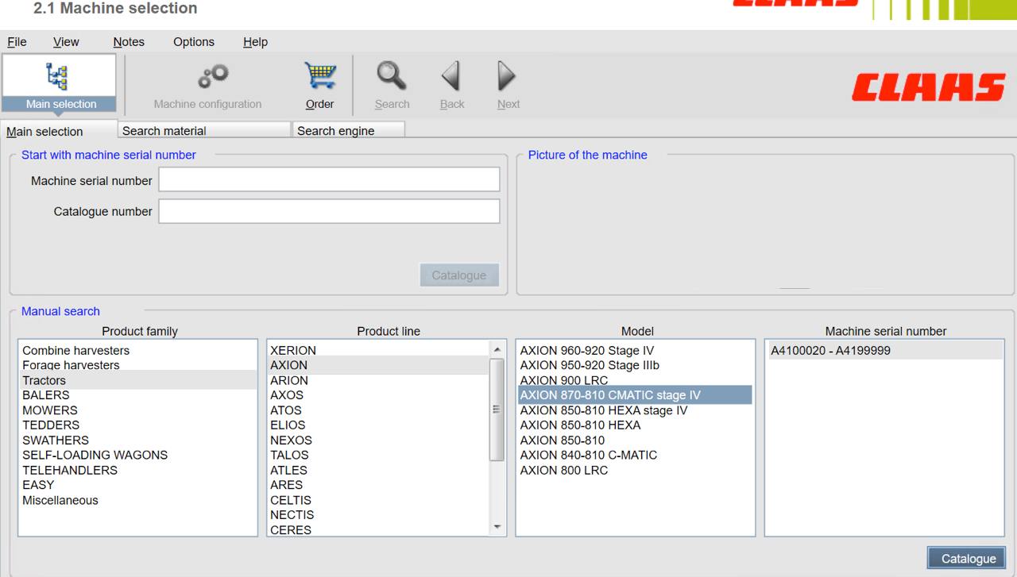The height and width of the screenshot is (577, 1017).
Task: Switch to the Main selection tab
Action: 59,131
